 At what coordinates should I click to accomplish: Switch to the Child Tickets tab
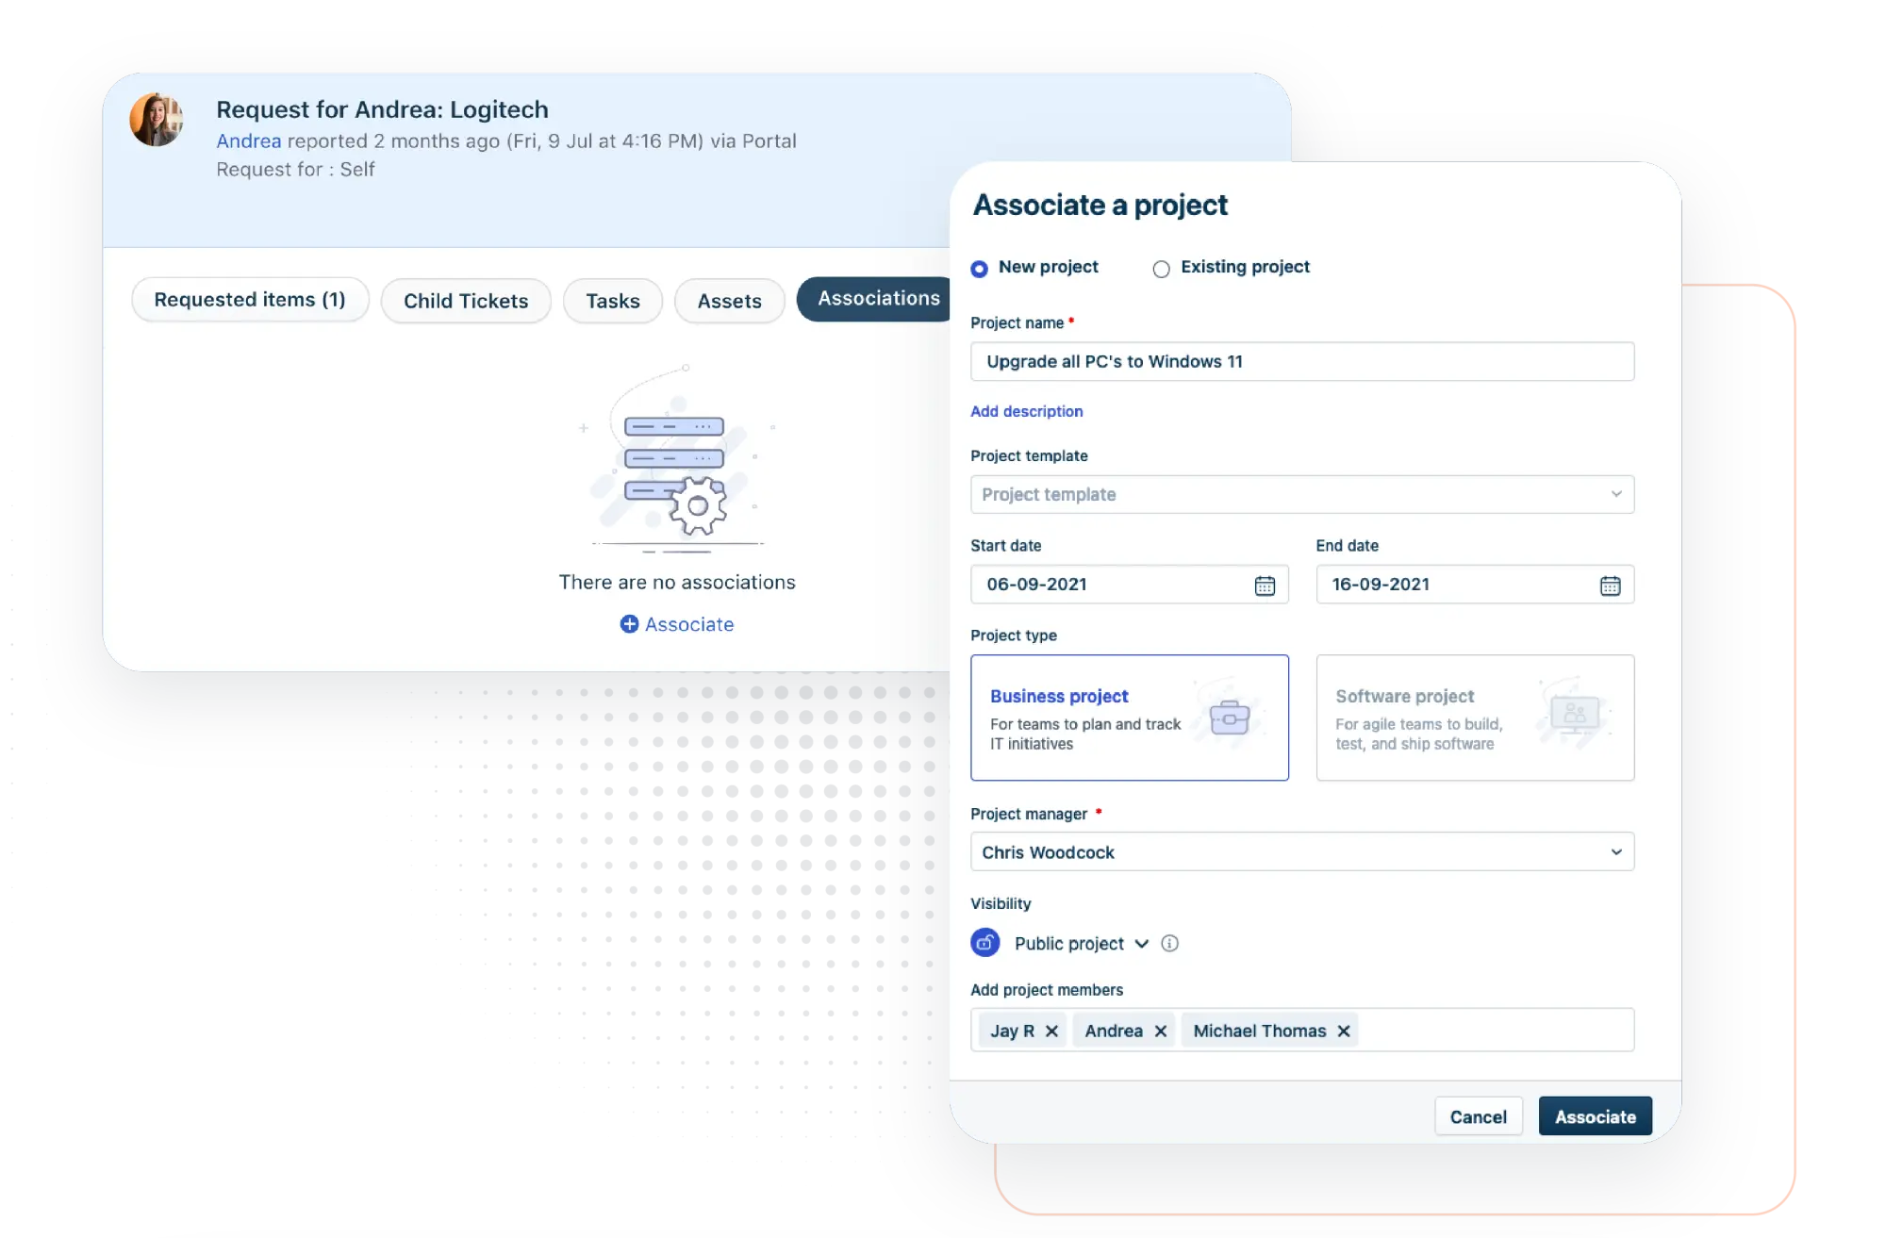[x=465, y=301]
